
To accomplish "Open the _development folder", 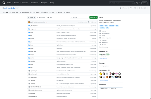I will 34,26.
